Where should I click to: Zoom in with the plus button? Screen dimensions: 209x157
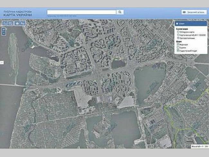(4, 30)
